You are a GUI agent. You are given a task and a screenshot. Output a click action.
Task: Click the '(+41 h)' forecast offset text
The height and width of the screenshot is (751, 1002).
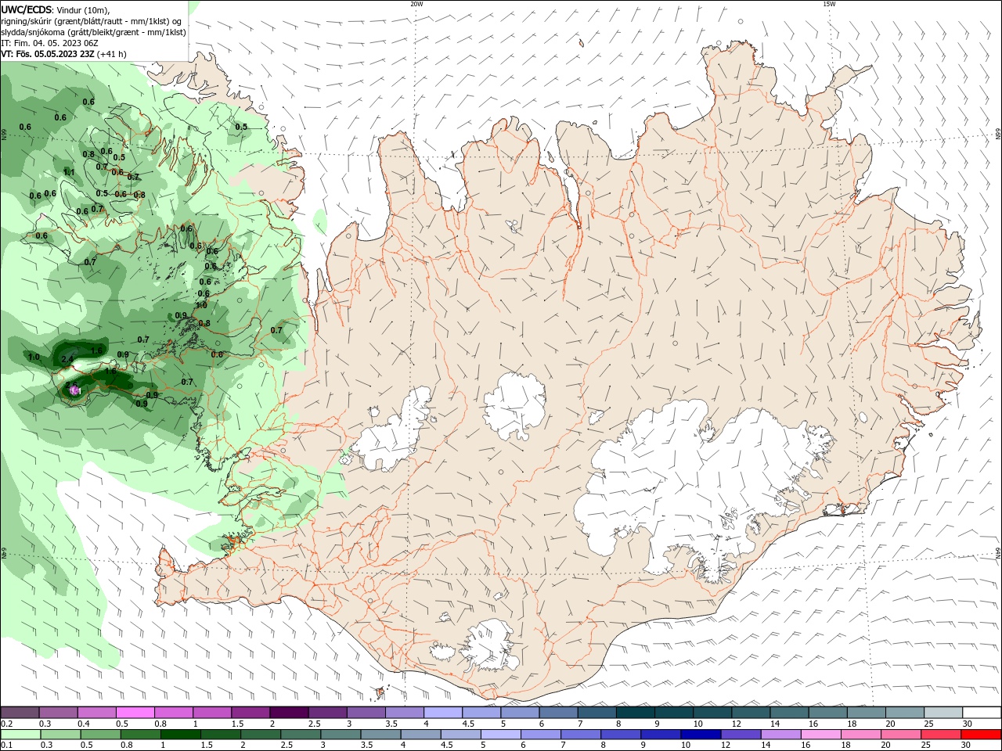tap(112, 54)
